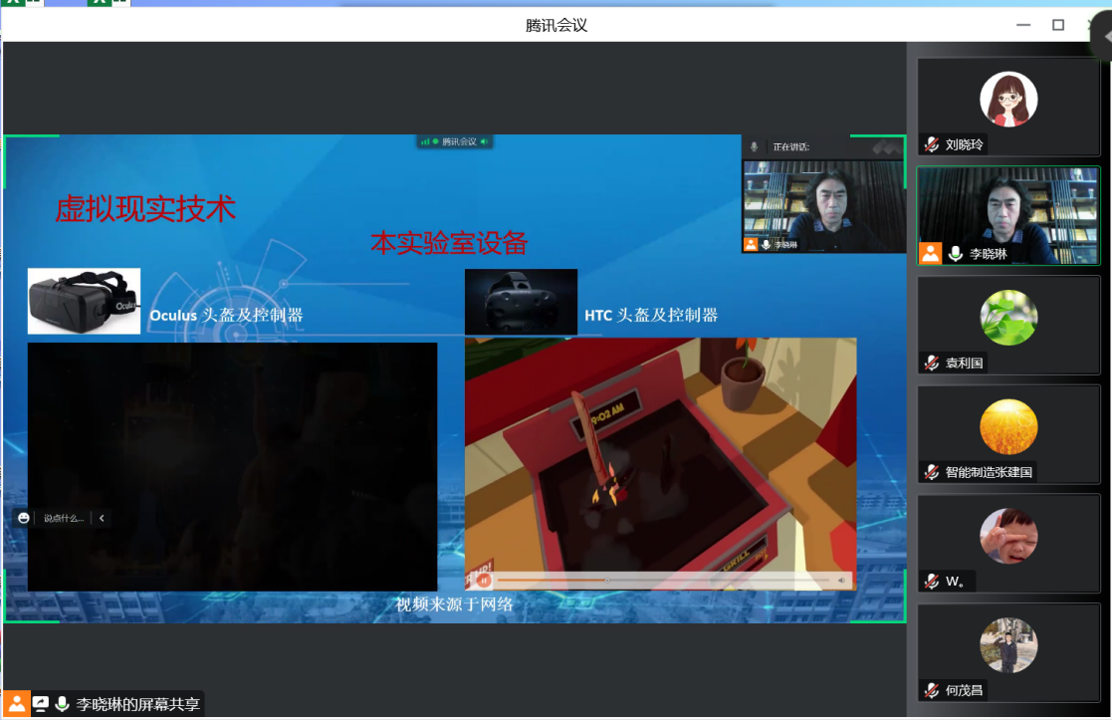Click the muted mic icon beside 智能制造张建国
The image size is (1112, 720).
[x=932, y=472]
